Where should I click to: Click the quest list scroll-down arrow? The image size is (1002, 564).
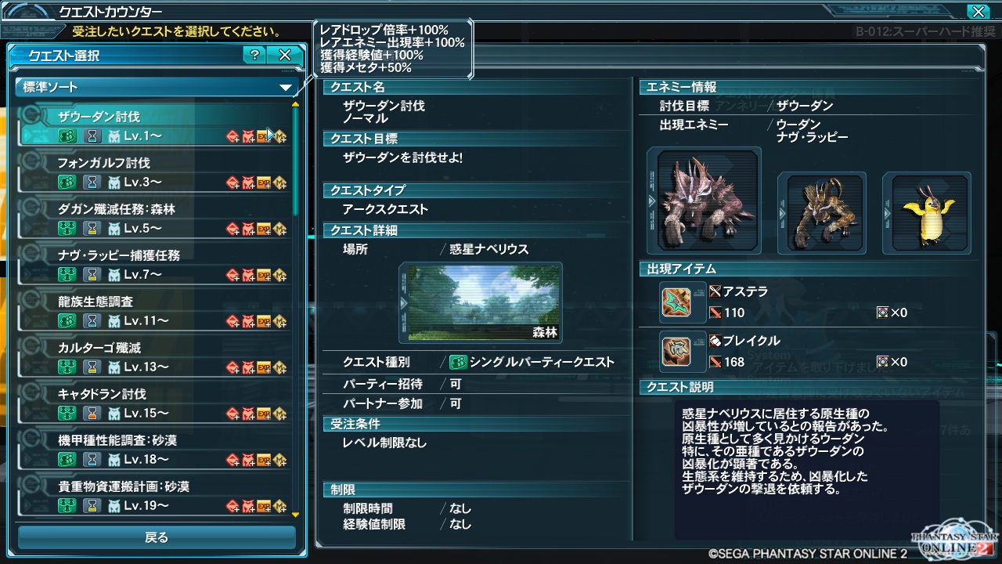click(x=295, y=515)
